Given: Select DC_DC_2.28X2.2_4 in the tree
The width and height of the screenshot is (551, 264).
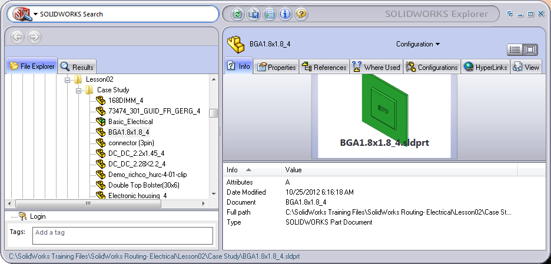Looking at the screenshot, I should 137,163.
